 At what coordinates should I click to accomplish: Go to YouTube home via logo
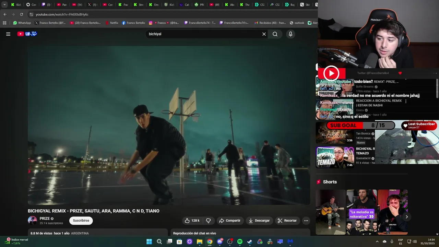click(27, 34)
